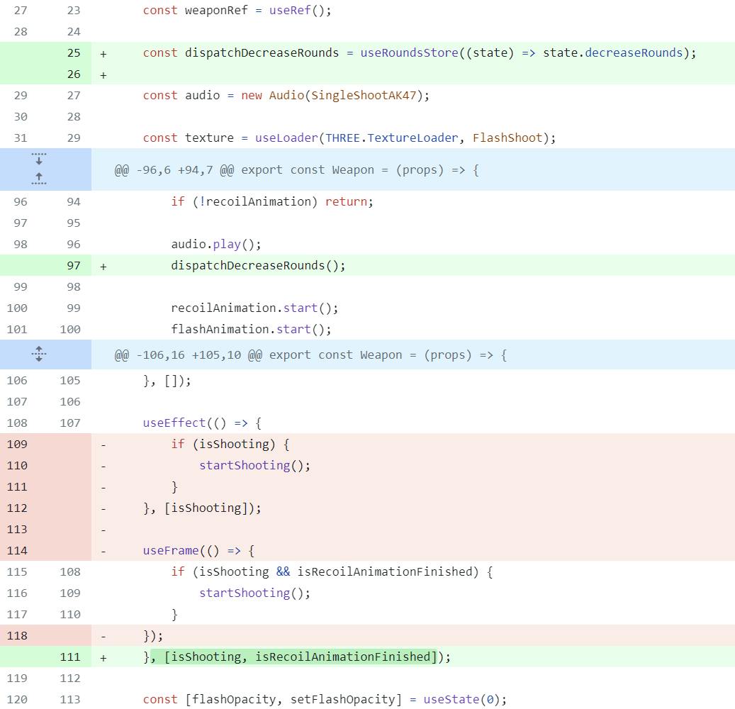
Task: Click the dispatchDecreaseRounds() call on line 97
Action: 258,266
